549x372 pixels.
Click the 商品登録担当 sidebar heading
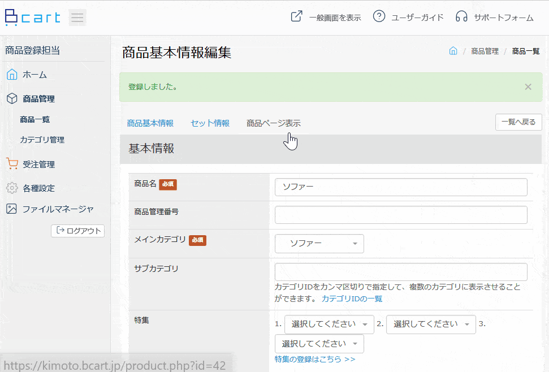(33, 50)
